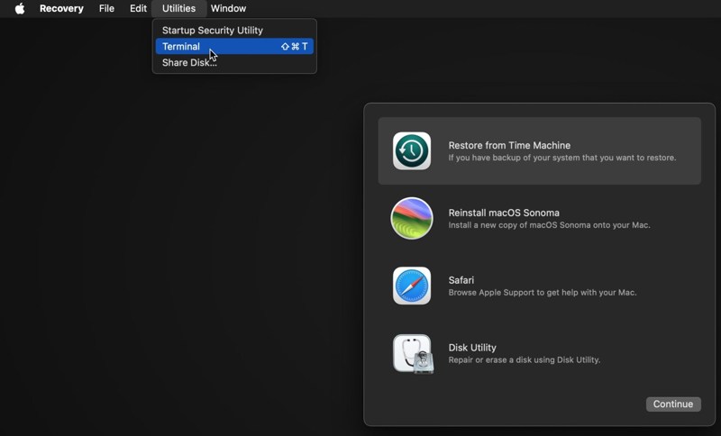Image resolution: width=721 pixels, height=436 pixels.
Task: Close the open Utilities menu
Action: (178, 8)
